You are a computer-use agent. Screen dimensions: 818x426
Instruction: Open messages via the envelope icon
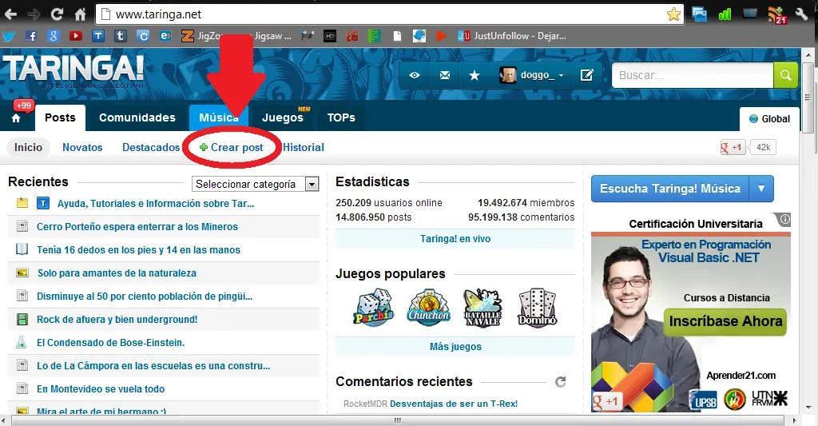pos(444,75)
